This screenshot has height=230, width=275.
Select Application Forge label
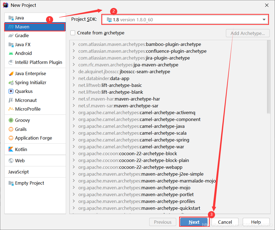tap(33, 138)
